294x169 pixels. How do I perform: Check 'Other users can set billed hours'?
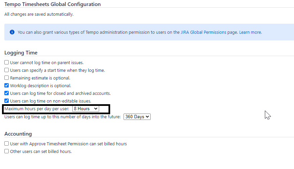pos(7,151)
